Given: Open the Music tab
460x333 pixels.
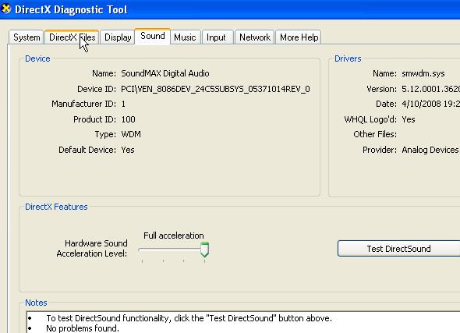Looking at the screenshot, I should tap(185, 37).
